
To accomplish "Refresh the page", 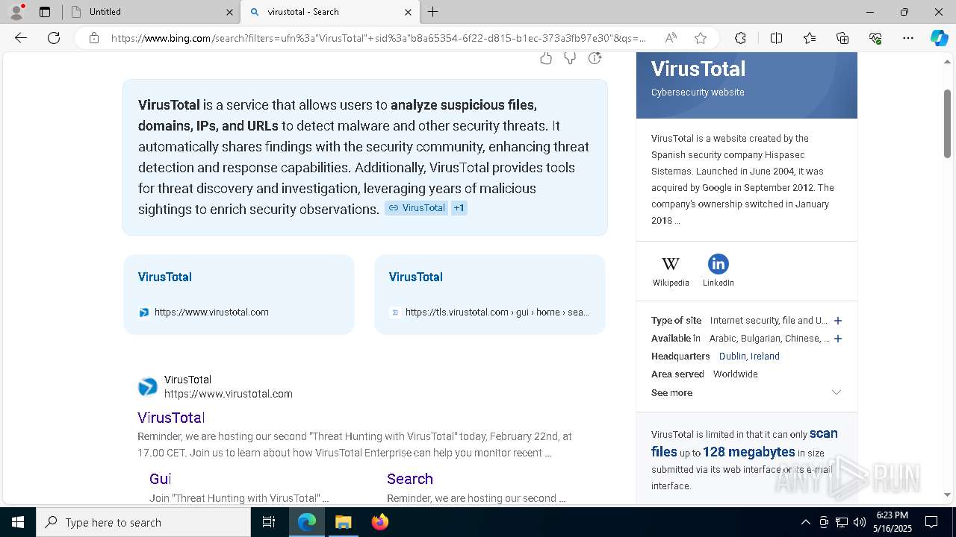I will point(54,38).
